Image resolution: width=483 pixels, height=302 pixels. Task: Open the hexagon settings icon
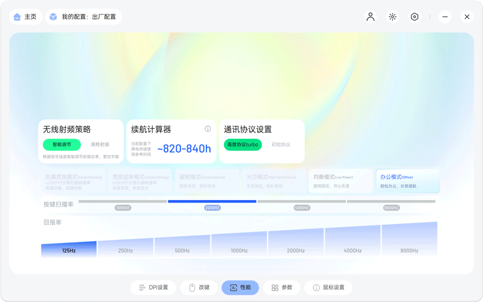click(x=415, y=17)
